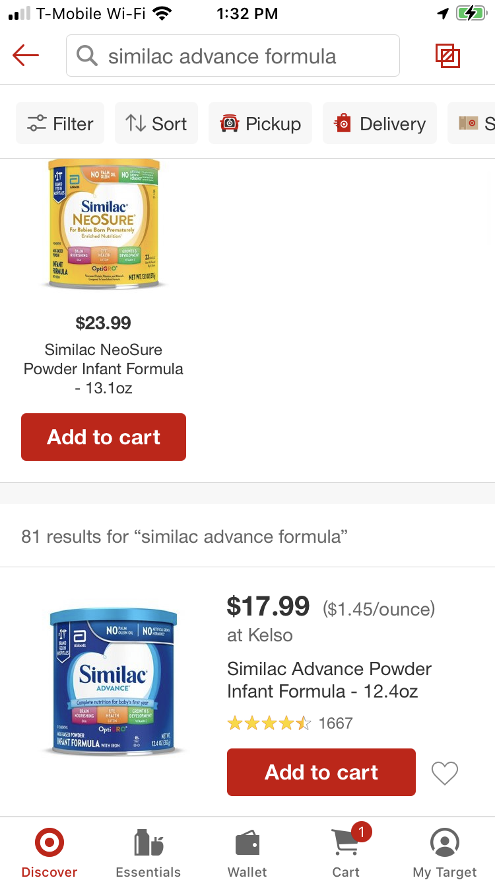Open the Sort options
Image resolution: width=495 pixels, height=882 pixels.
[156, 124]
